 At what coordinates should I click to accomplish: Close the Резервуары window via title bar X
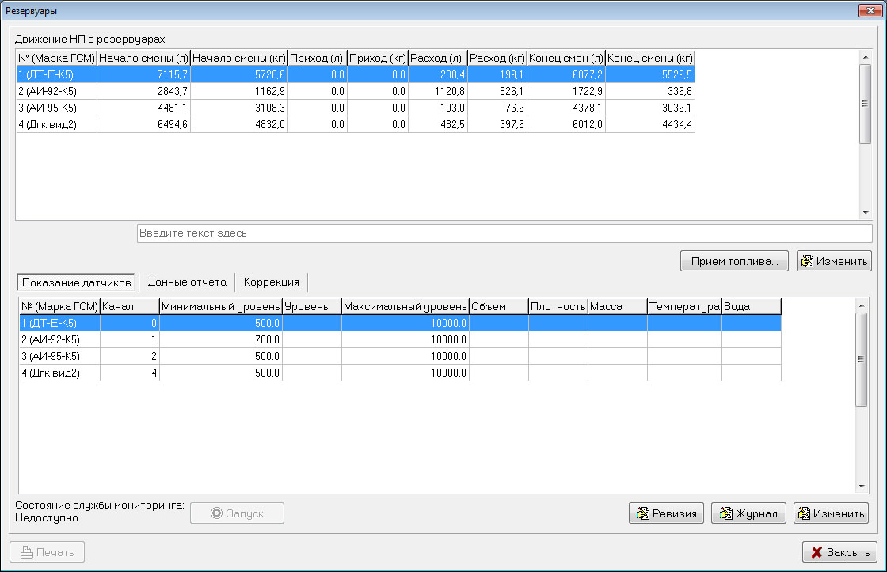(870, 10)
